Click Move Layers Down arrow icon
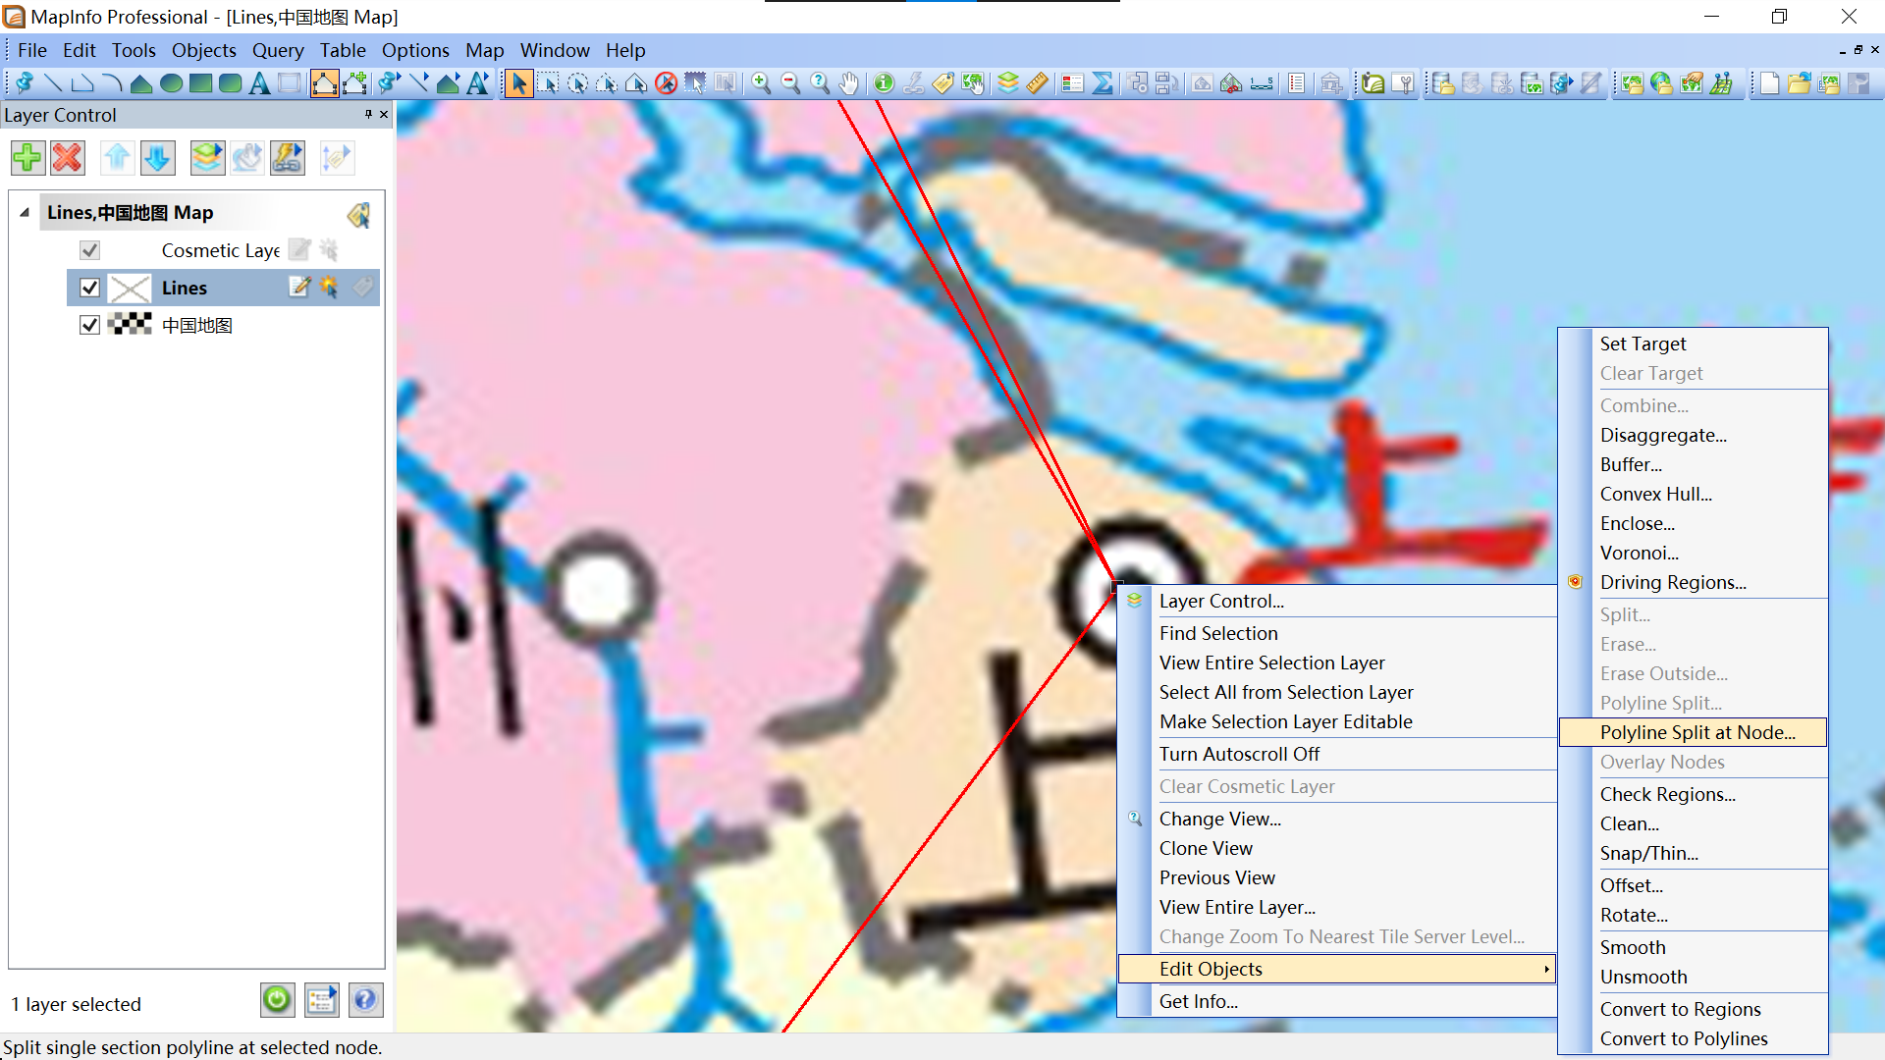1885x1060 pixels. pyautogui.click(x=157, y=157)
